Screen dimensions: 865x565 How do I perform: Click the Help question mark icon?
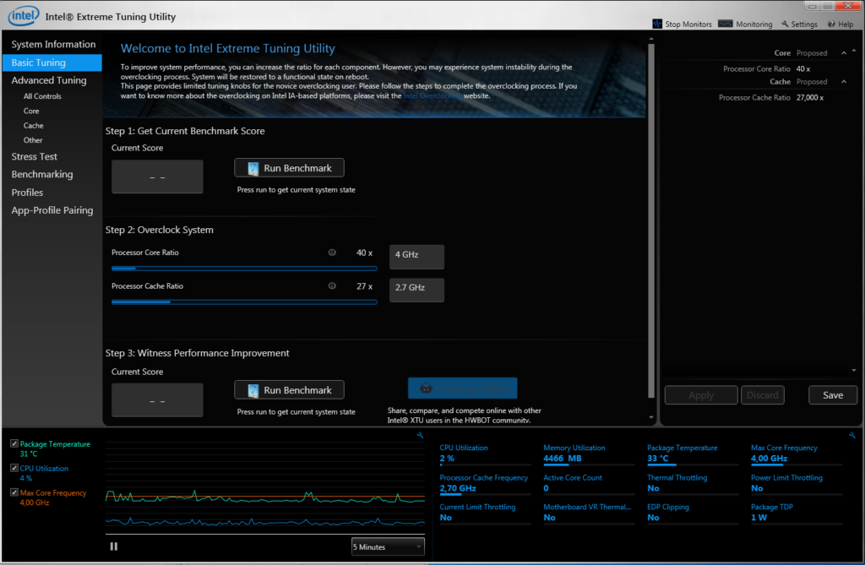(831, 24)
